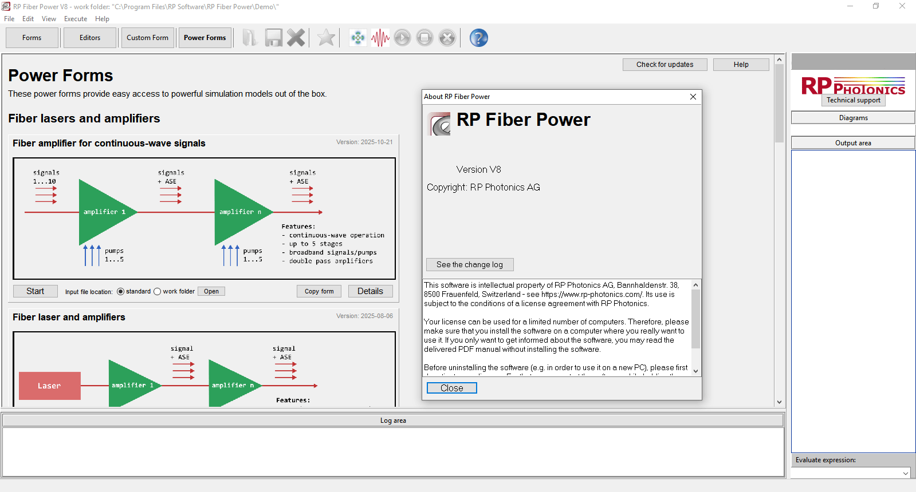Open the Evaluate expression dropdown
Screen dimensions: 916x492
tap(905, 473)
